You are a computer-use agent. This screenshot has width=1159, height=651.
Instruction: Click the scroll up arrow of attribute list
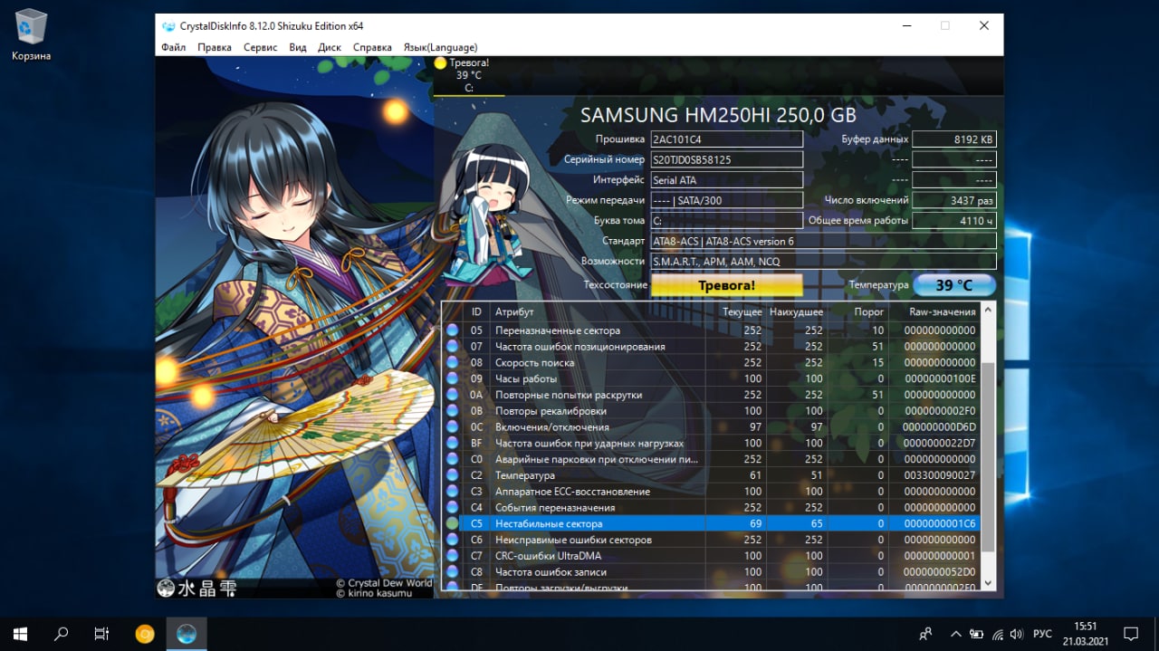point(988,311)
